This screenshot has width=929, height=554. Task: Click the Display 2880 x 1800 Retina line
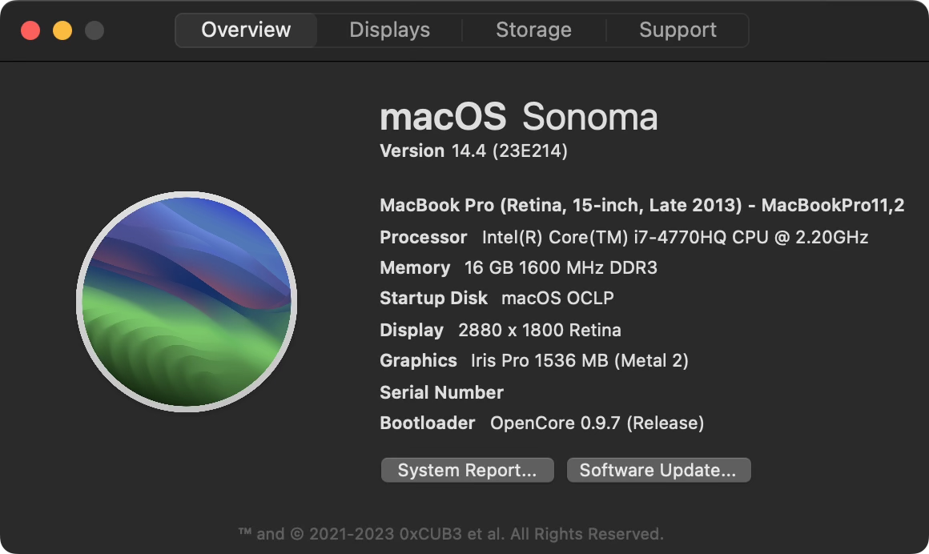500,330
